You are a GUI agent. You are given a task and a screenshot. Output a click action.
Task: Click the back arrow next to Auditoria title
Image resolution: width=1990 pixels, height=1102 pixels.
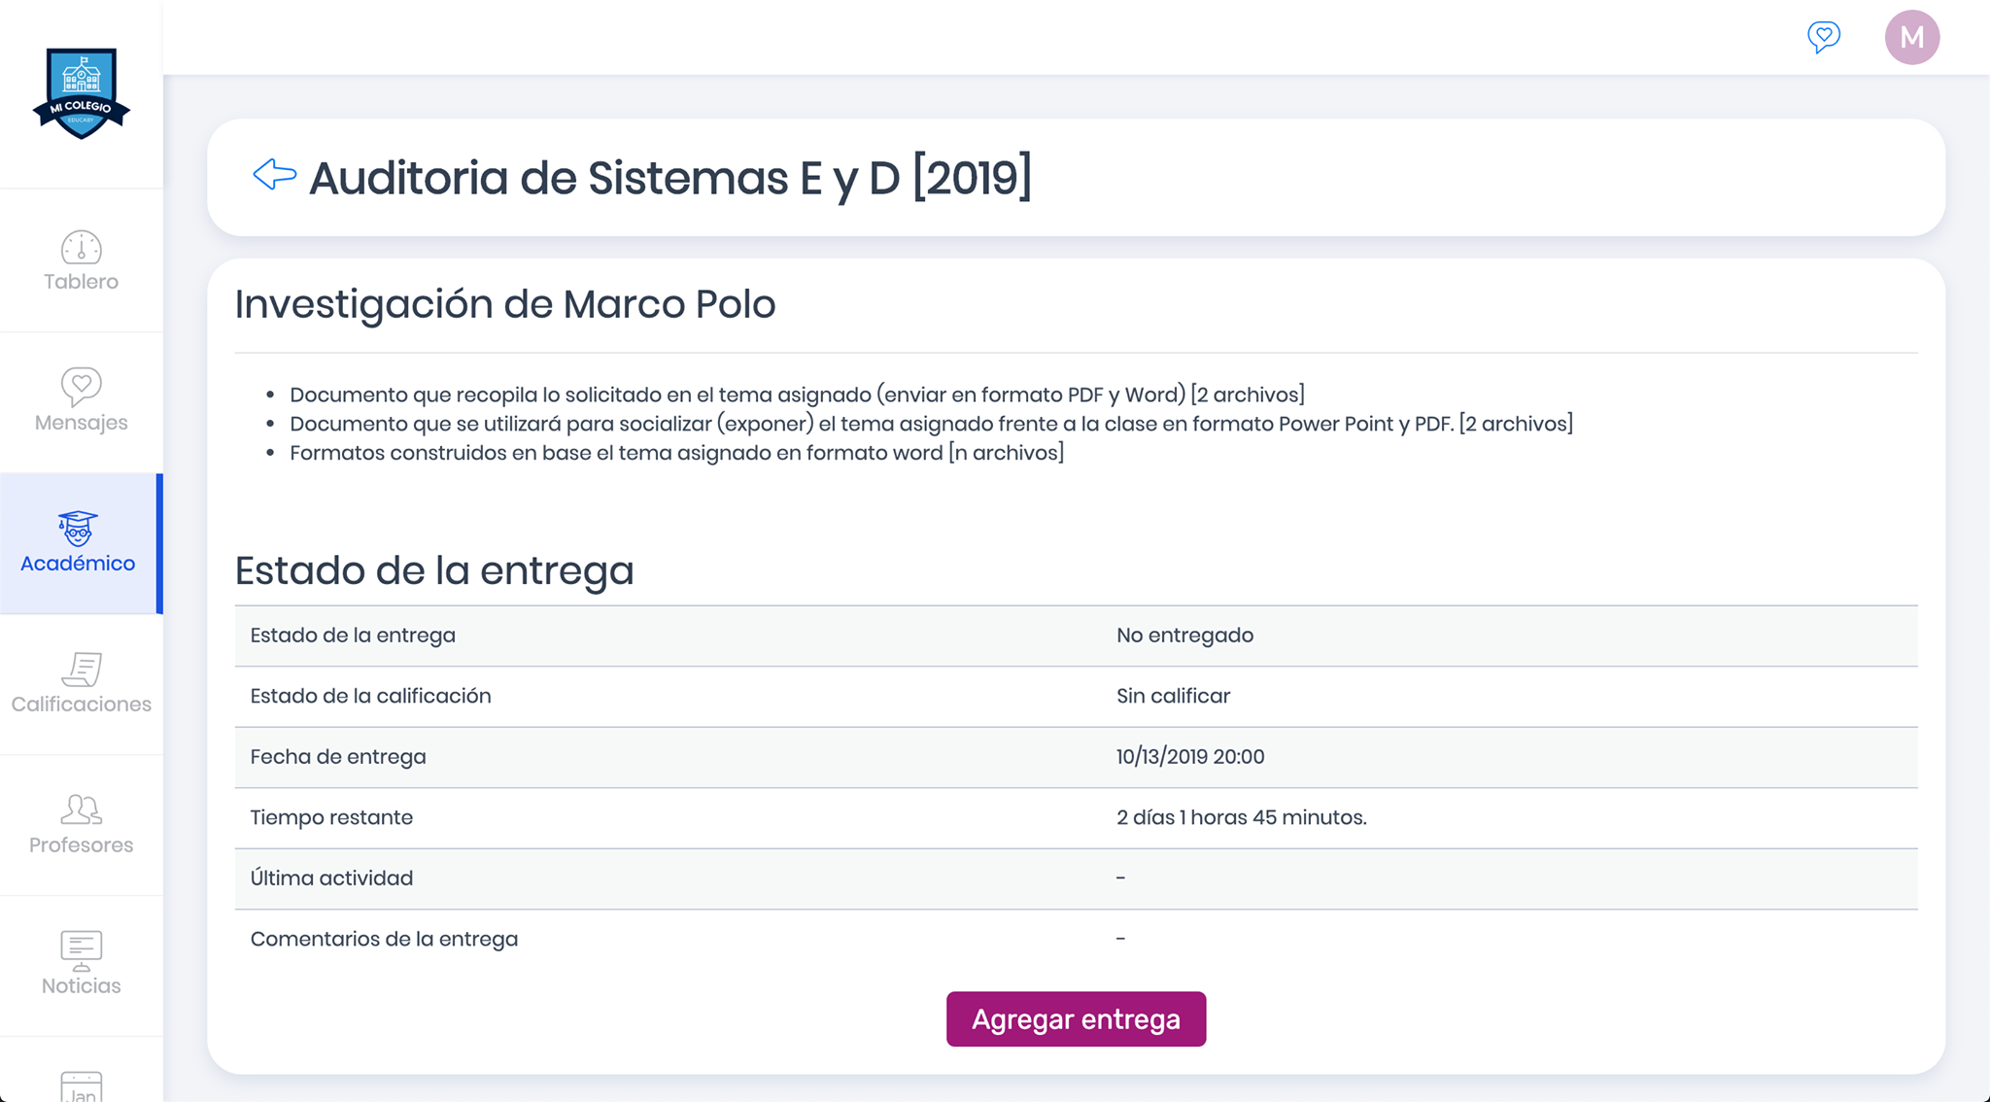273,175
